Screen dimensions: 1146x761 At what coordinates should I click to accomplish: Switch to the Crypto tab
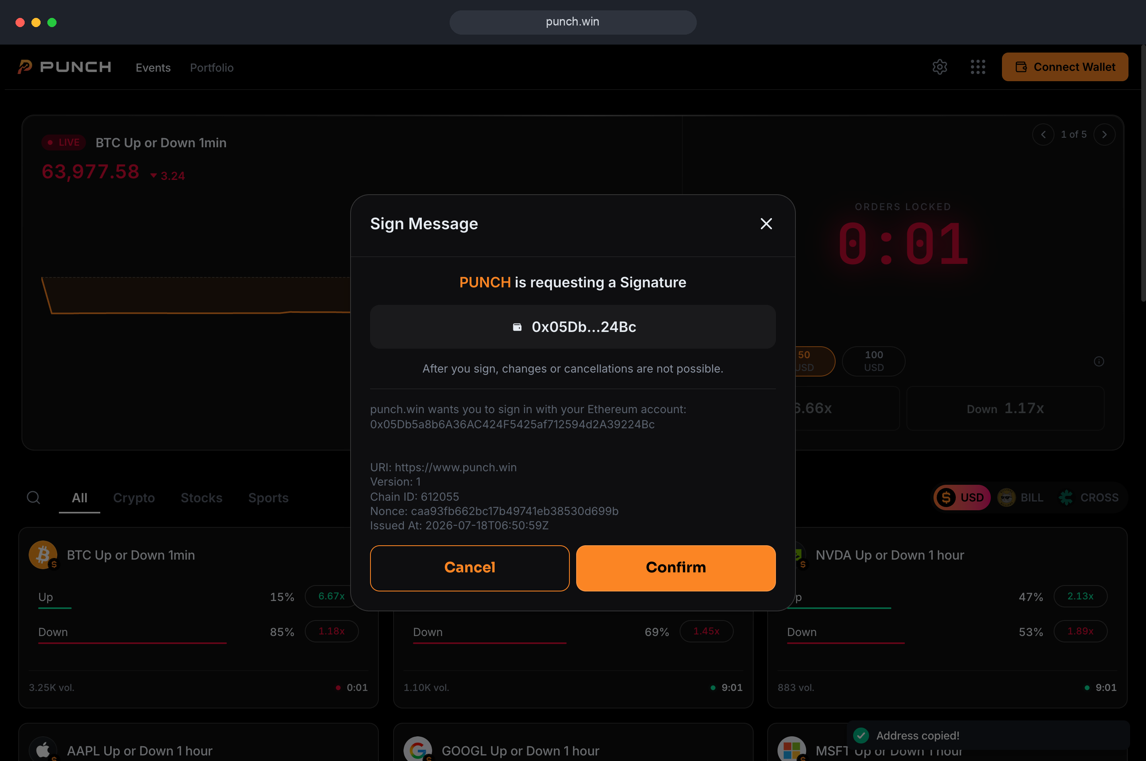coord(134,498)
